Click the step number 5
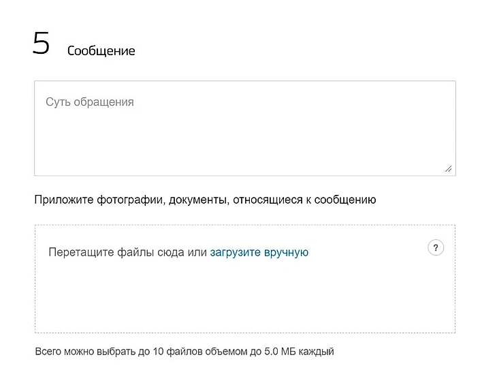 (41, 44)
